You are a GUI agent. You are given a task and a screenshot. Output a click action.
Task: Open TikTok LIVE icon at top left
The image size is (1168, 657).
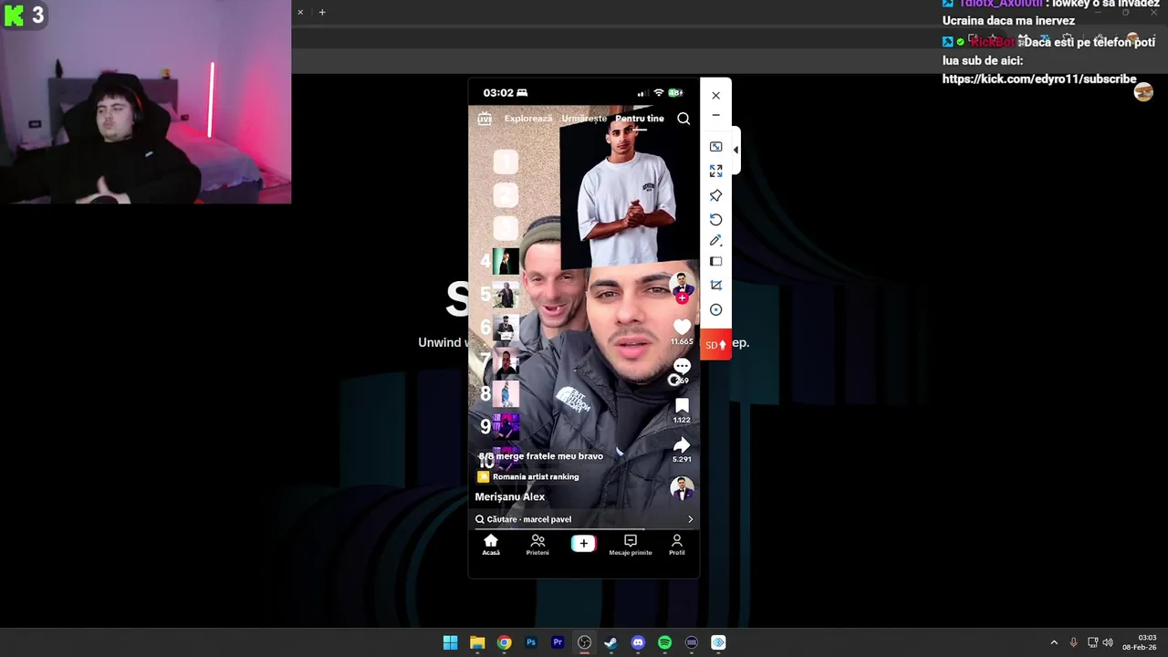pyautogui.click(x=485, y=119)
